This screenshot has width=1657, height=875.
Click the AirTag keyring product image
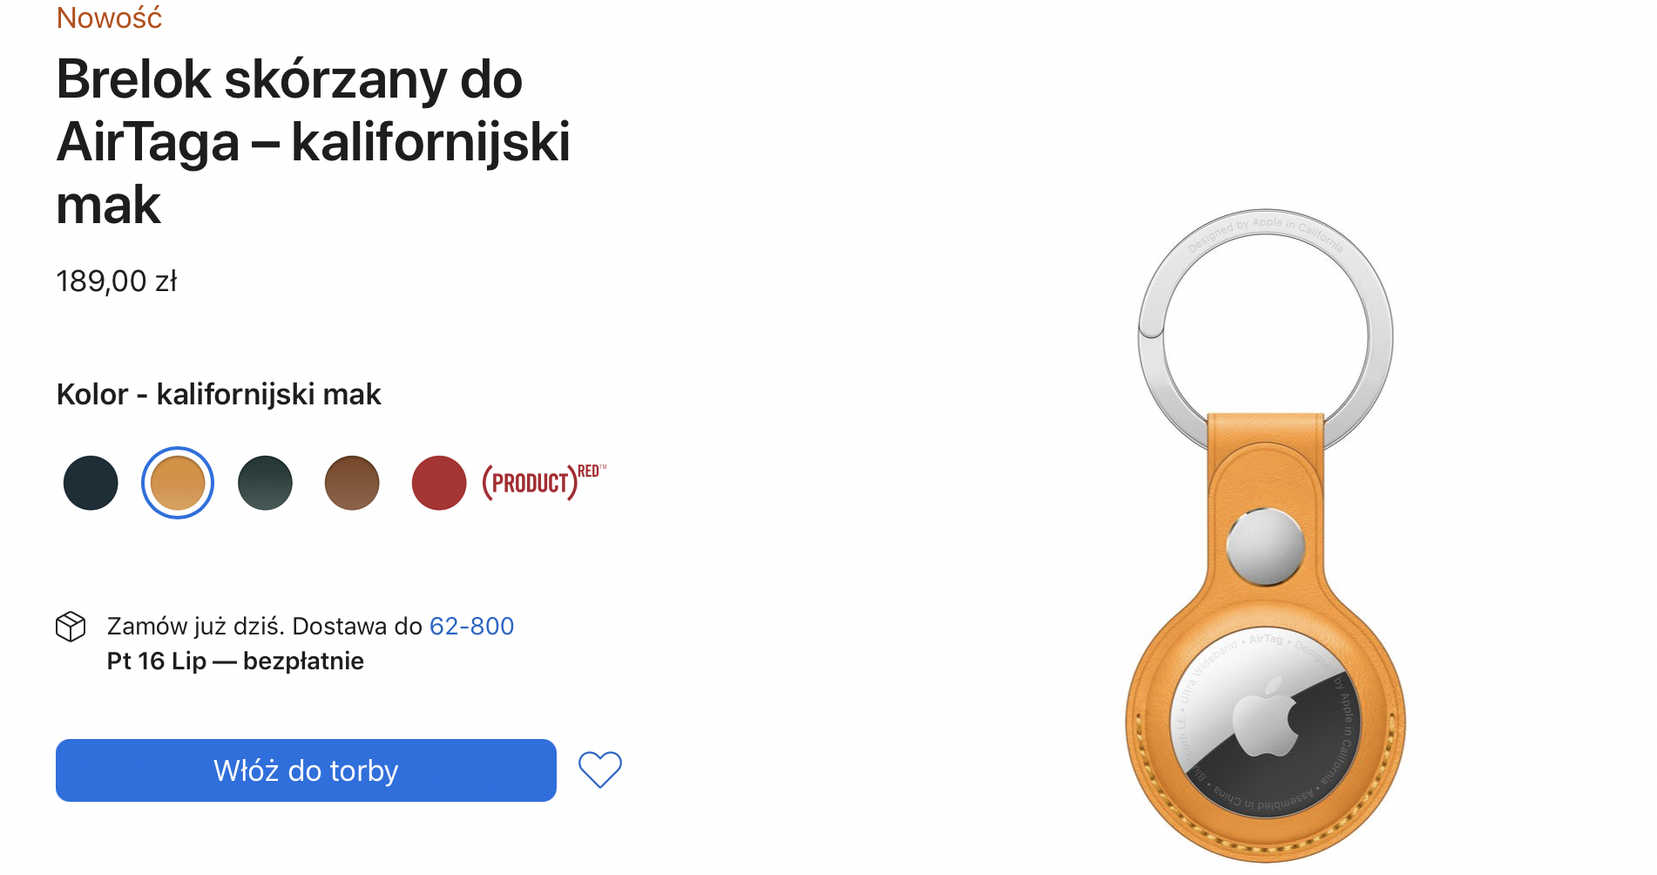1265,535
